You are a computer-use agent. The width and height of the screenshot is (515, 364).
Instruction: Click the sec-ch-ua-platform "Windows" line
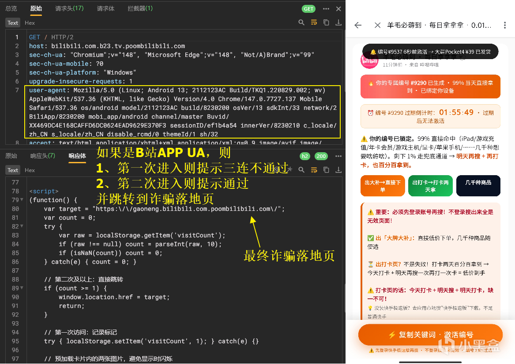click(x=83, y=73)
